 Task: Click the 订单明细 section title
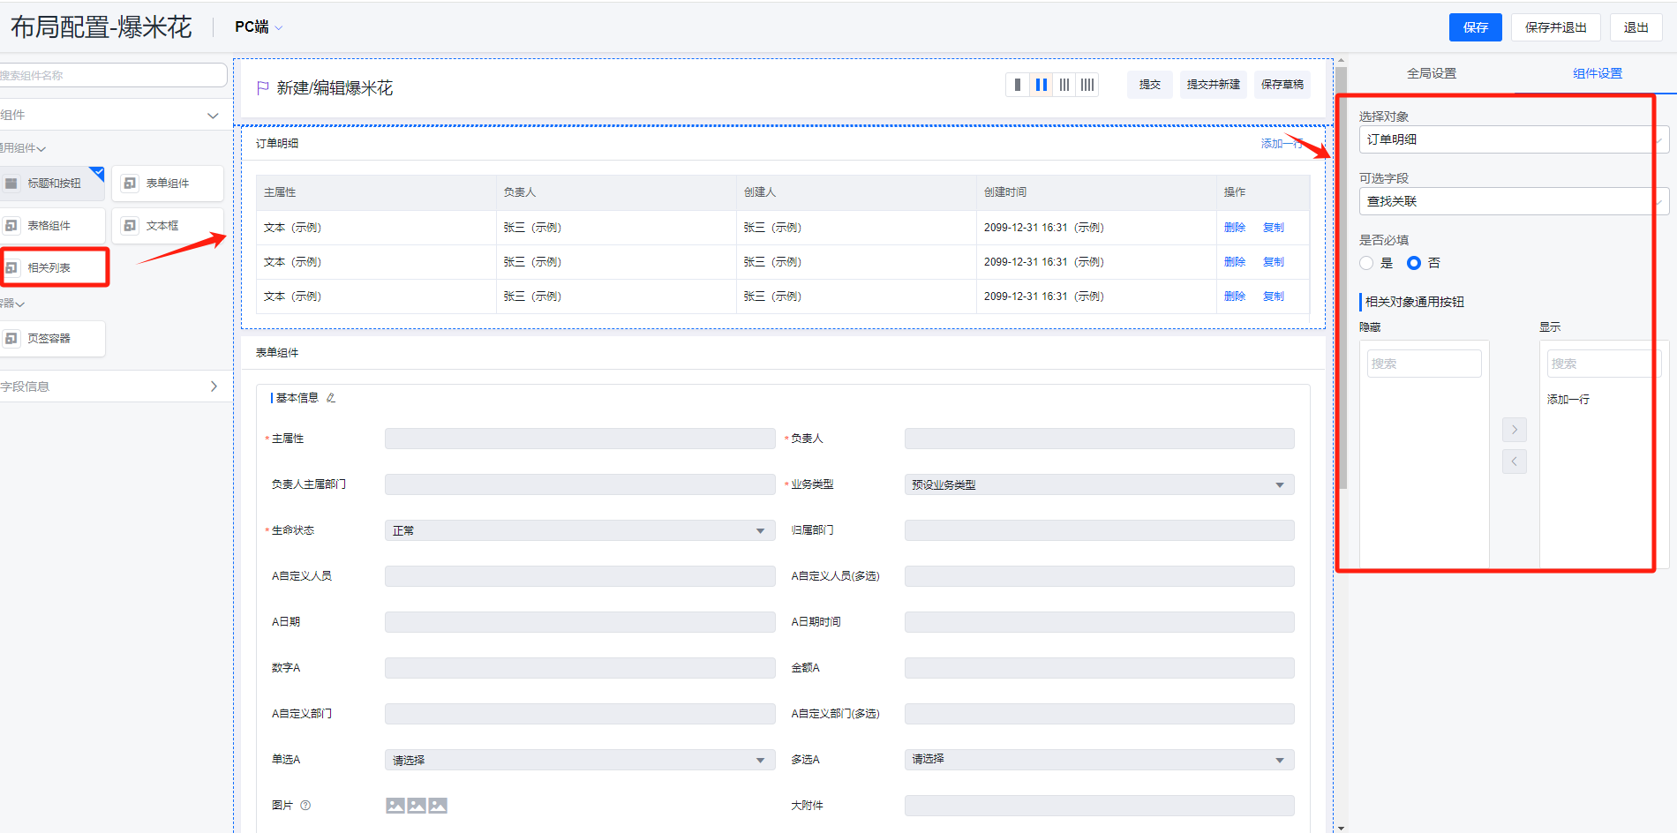tap(277, 144)
